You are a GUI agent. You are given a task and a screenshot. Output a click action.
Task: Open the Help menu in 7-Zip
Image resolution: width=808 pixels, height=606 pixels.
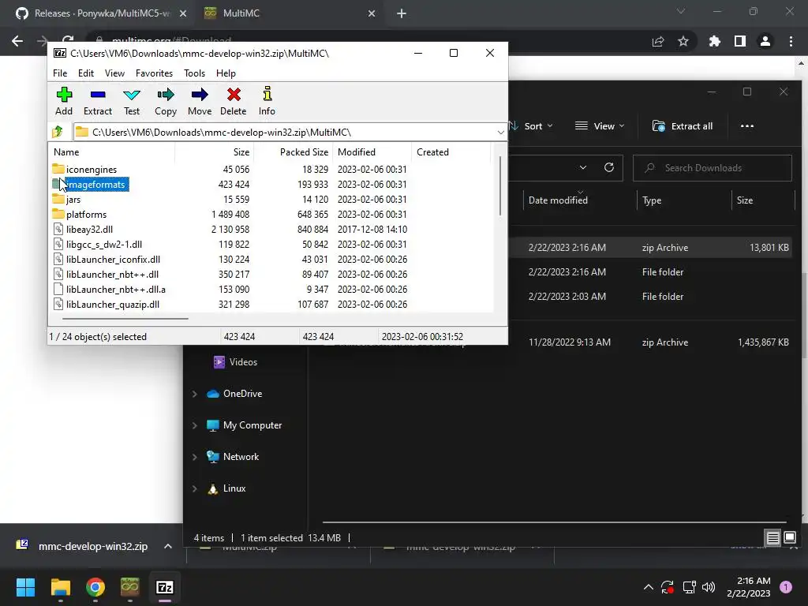pos(226,73)
